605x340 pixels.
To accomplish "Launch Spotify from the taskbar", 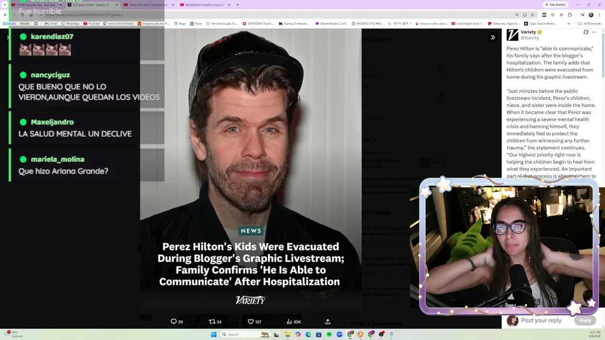I will coord(329,334).
